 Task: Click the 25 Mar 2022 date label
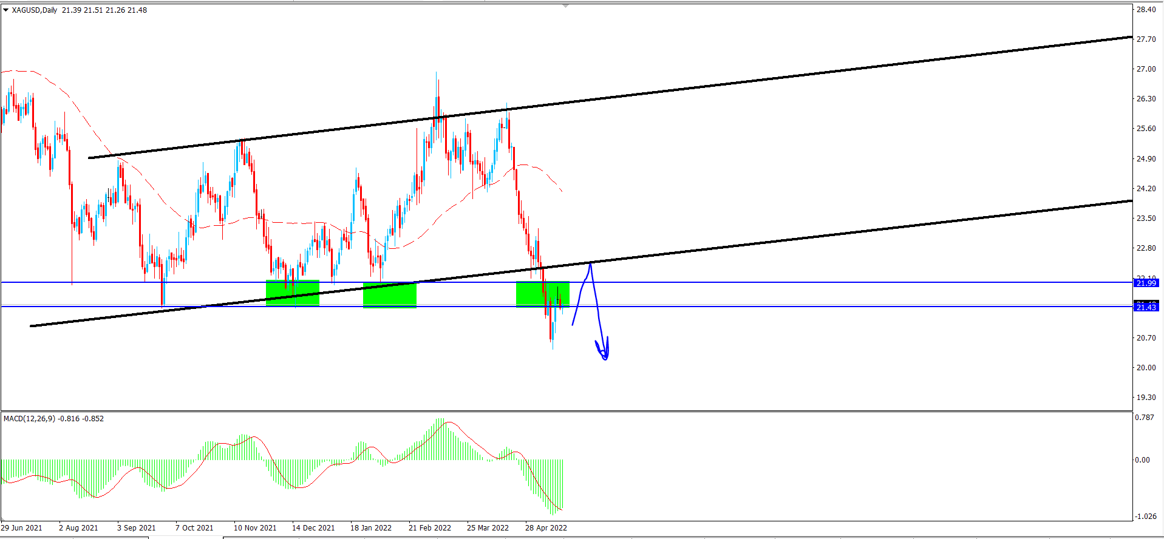tap(488, 528)
